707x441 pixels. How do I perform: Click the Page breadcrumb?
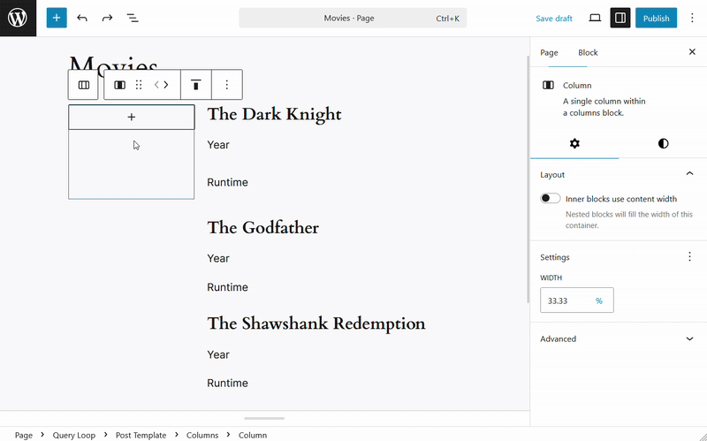(x=24, y=435)
